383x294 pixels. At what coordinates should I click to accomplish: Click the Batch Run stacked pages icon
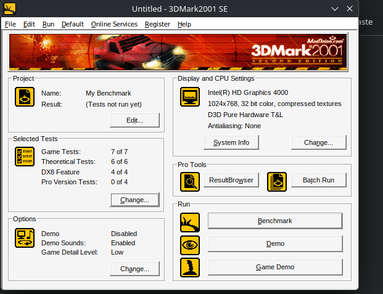pos(277,182)
